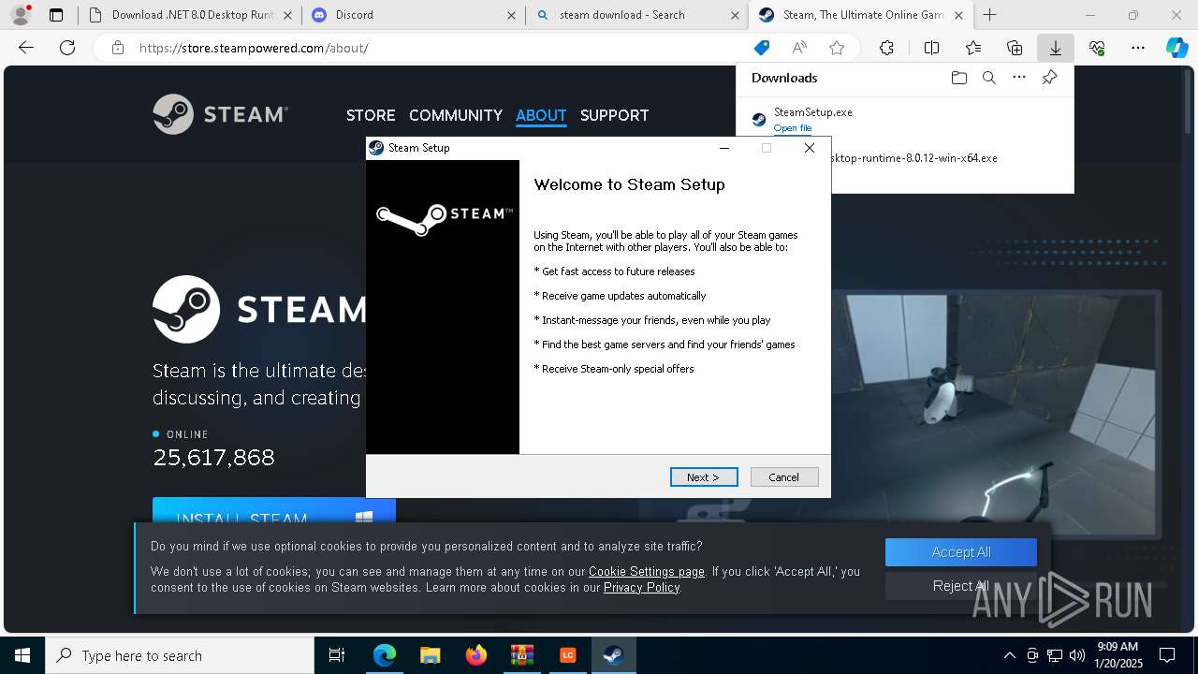Viewport: 1198px width, 674px height.
Task: Click the taskbar search box
Action: pyautogui.click(x=180, y=655)
